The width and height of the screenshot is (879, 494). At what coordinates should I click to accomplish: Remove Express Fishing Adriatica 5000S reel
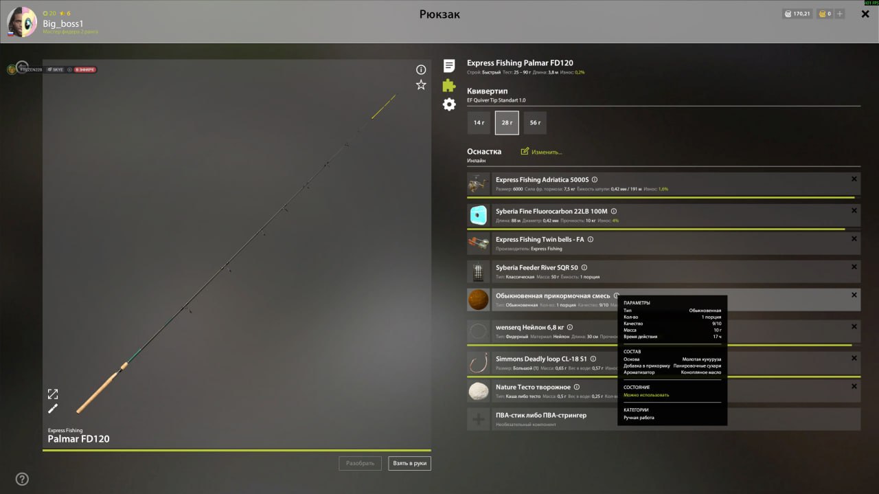(x=854, y=179)
